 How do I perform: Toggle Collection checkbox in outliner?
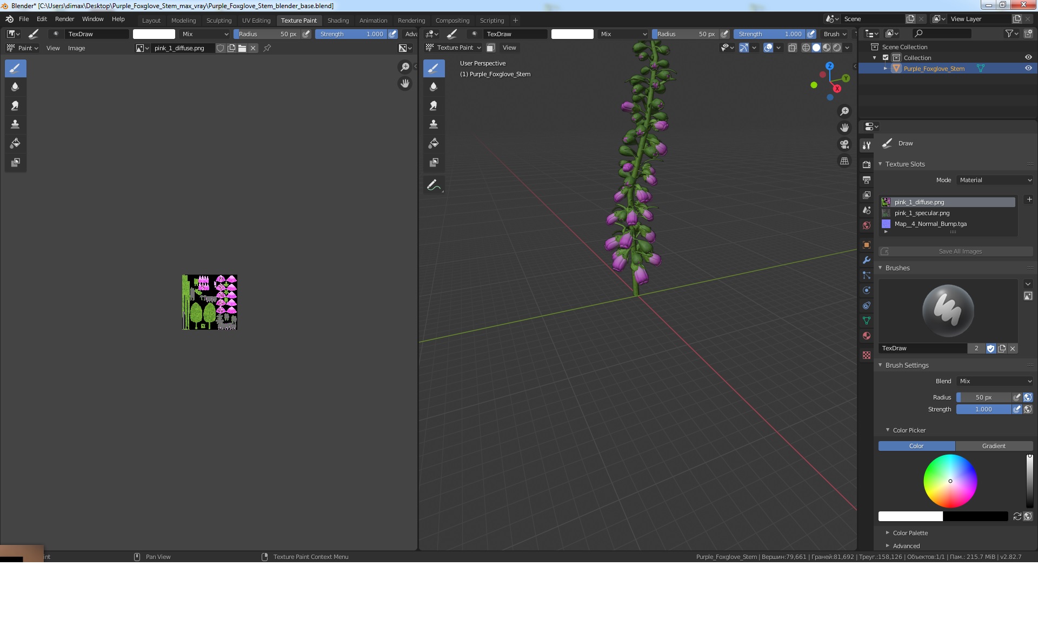coord(886,58)
